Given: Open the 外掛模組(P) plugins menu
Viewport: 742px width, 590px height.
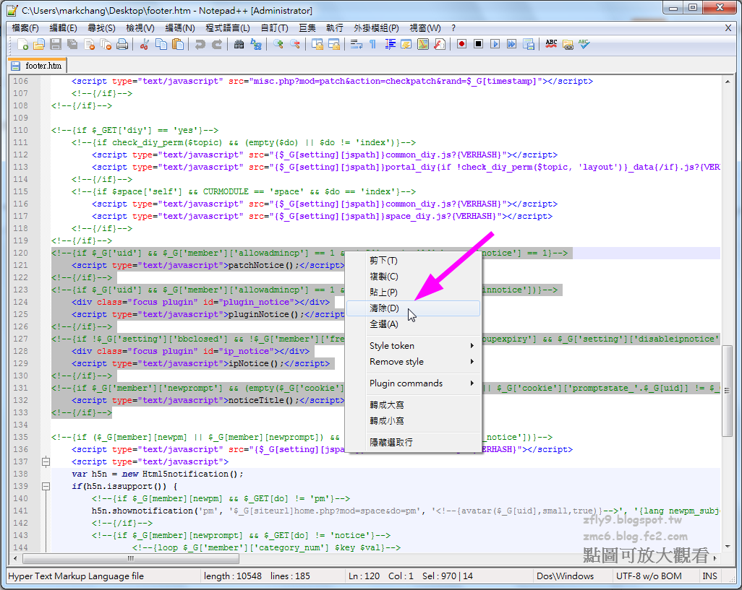Looking at the screenshot, I should [x=376, y=28].
